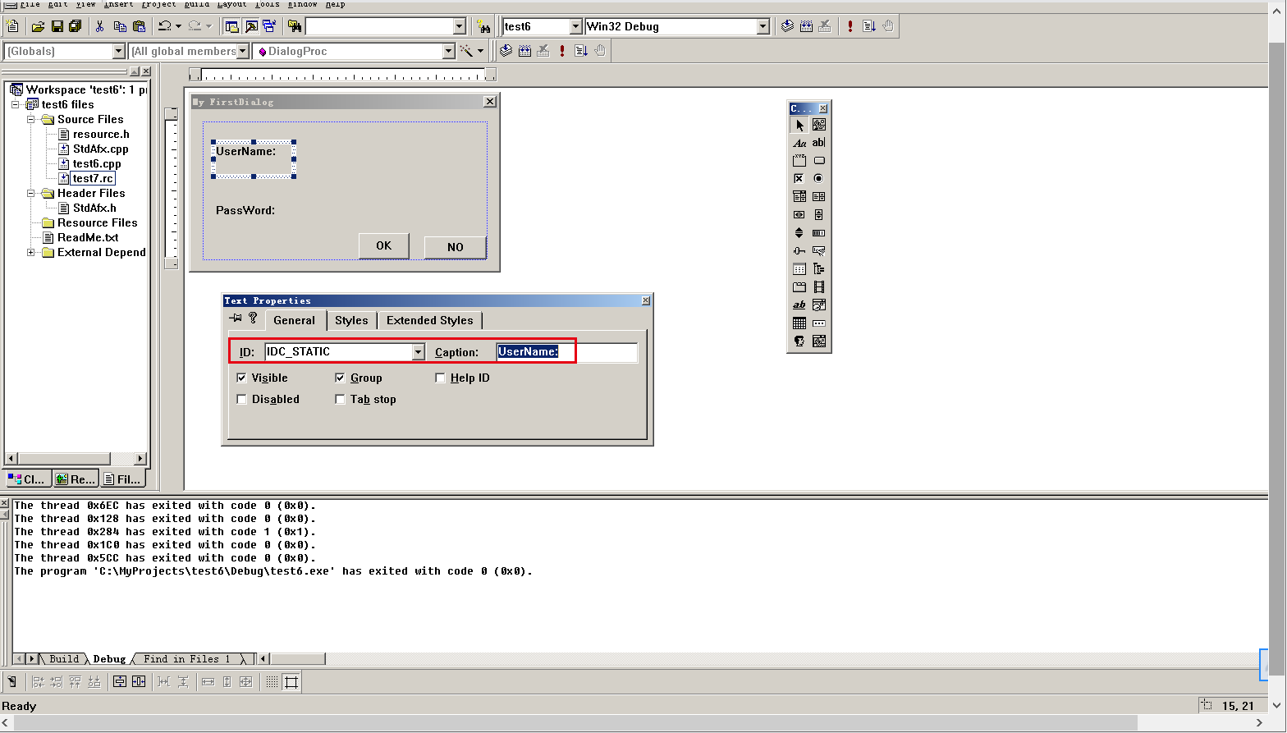Screen dimensions: 1287x733
Task: Click the Go debug icon in top toolbar
Action: point(869,26)
